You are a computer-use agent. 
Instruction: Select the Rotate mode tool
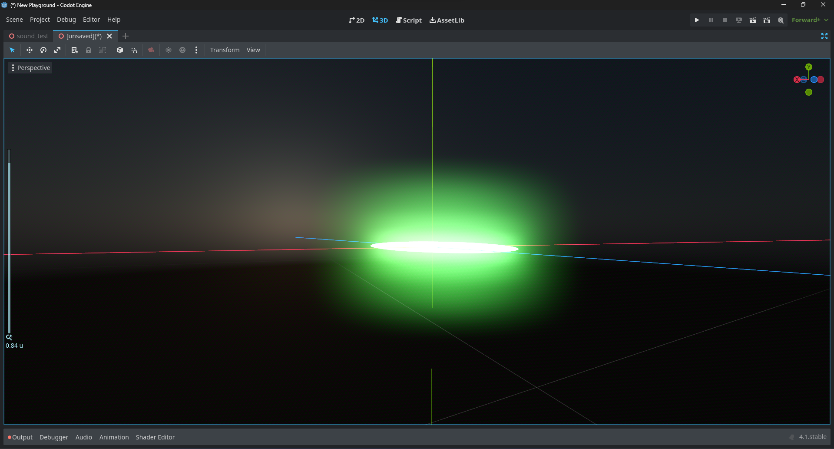pyautogui.click(x=43, y=50)
